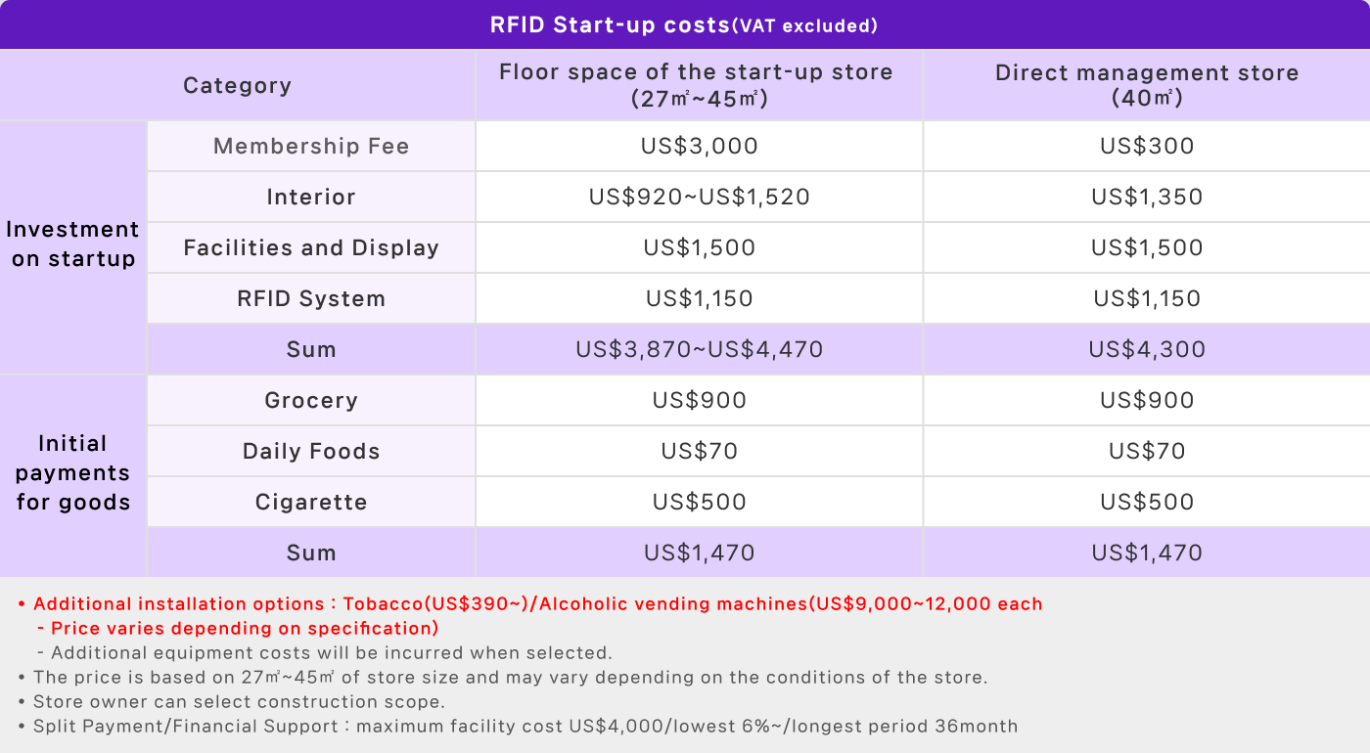The height and width of the screenshot is (753, 1370).
Task: Click the US$920~US$1,520 interior cost cell
Action: [x=700, y=197]
